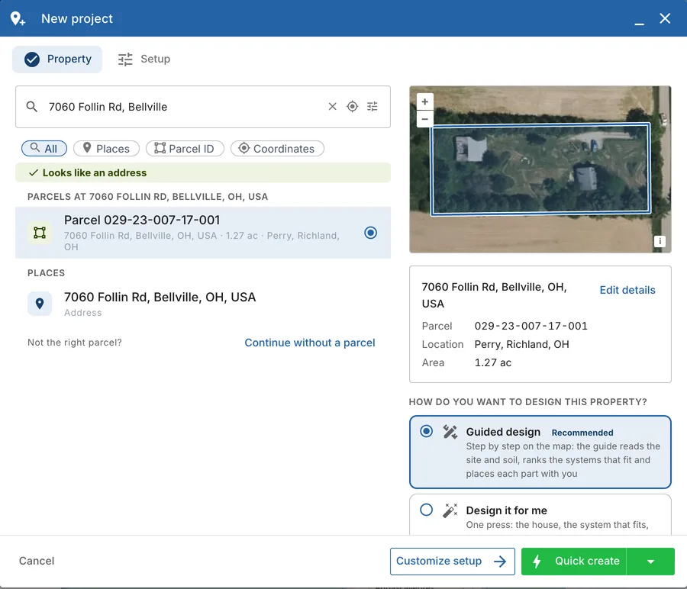This screenshot has height=589, width=687.
Task: Click the Recommended badge
Action: point(582,433)
